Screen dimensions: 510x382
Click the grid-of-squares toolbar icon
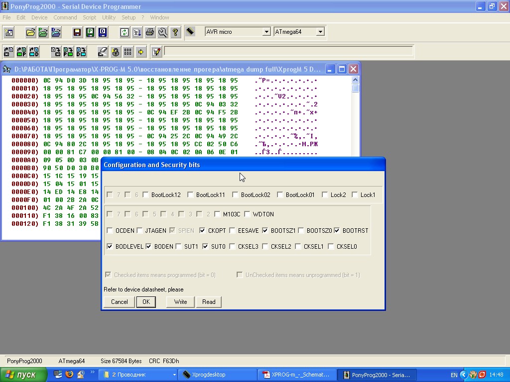pyautogui.click(x=128, y=52)
